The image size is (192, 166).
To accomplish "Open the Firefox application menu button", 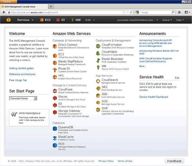I will 8,2.
